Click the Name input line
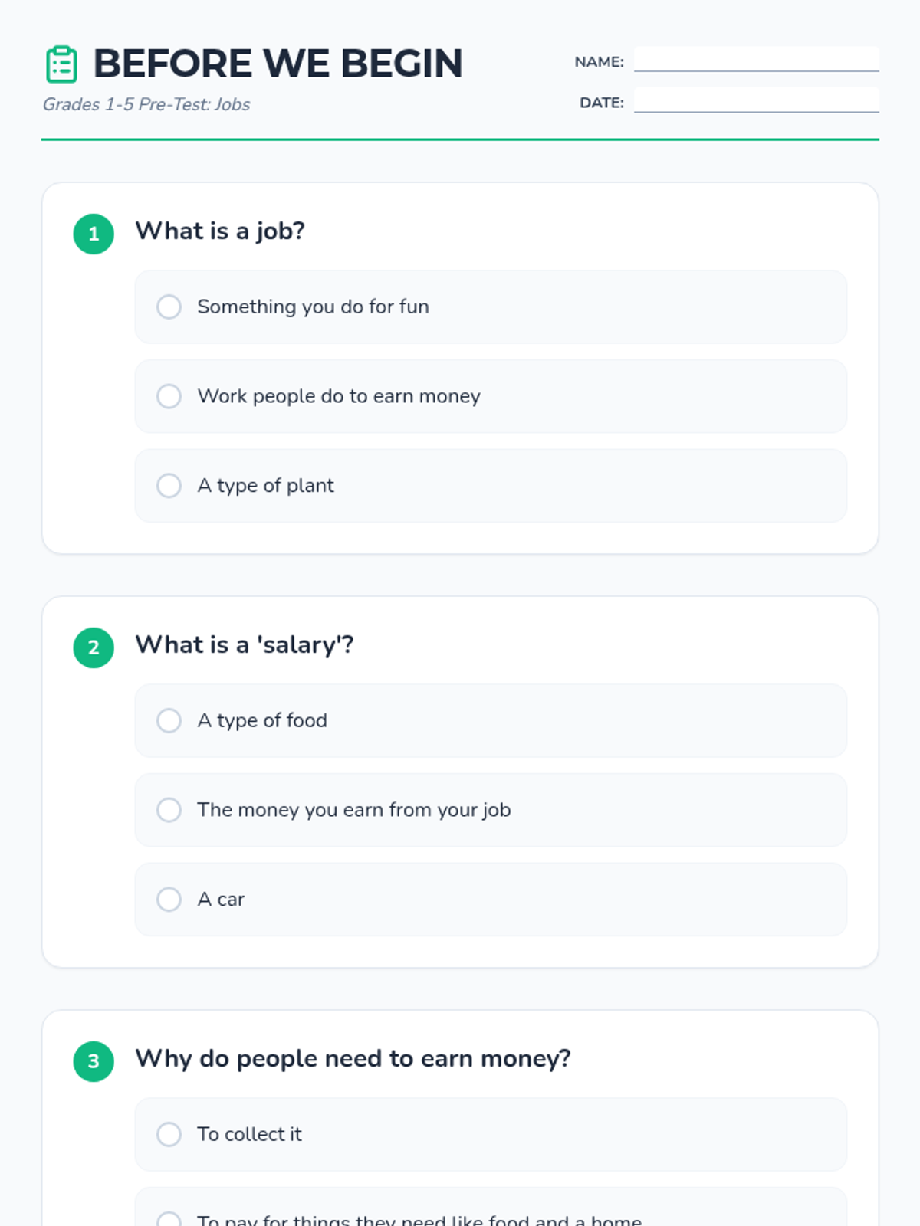The image size is (920, 1226). pos(756,60)
